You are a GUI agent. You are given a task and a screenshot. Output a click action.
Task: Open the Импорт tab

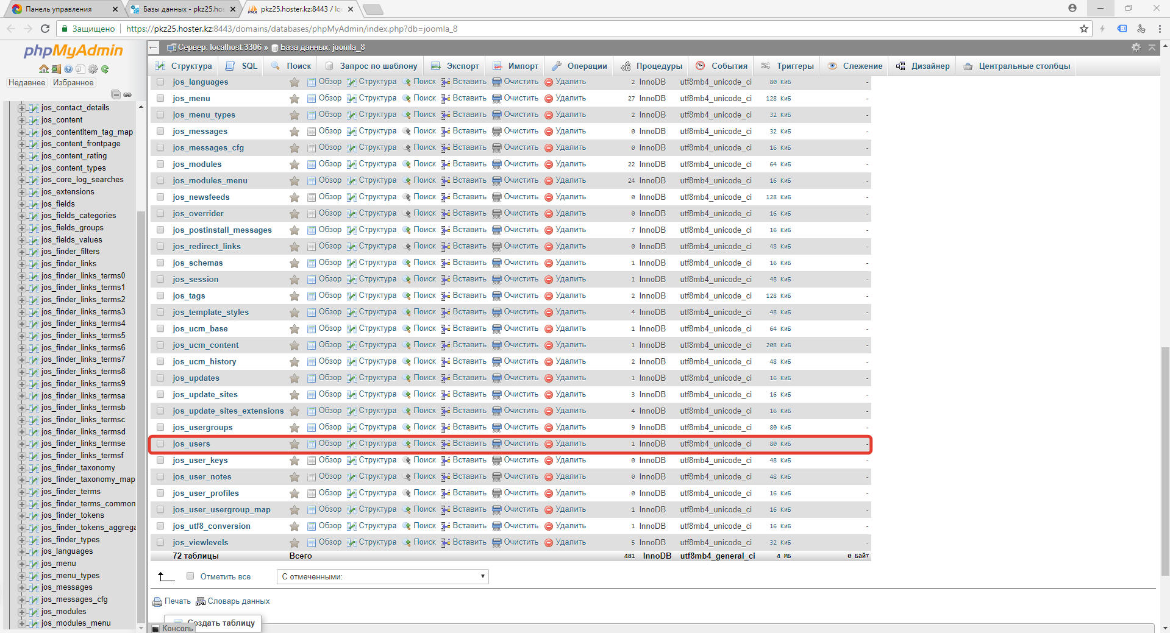point(516,66)
